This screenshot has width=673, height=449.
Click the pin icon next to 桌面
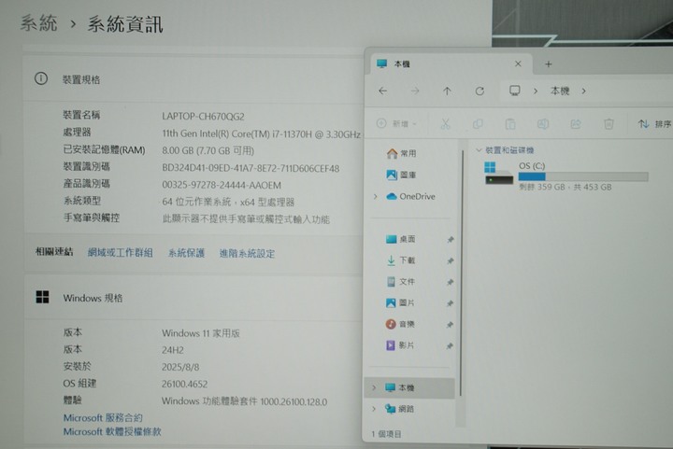point(450,240)
